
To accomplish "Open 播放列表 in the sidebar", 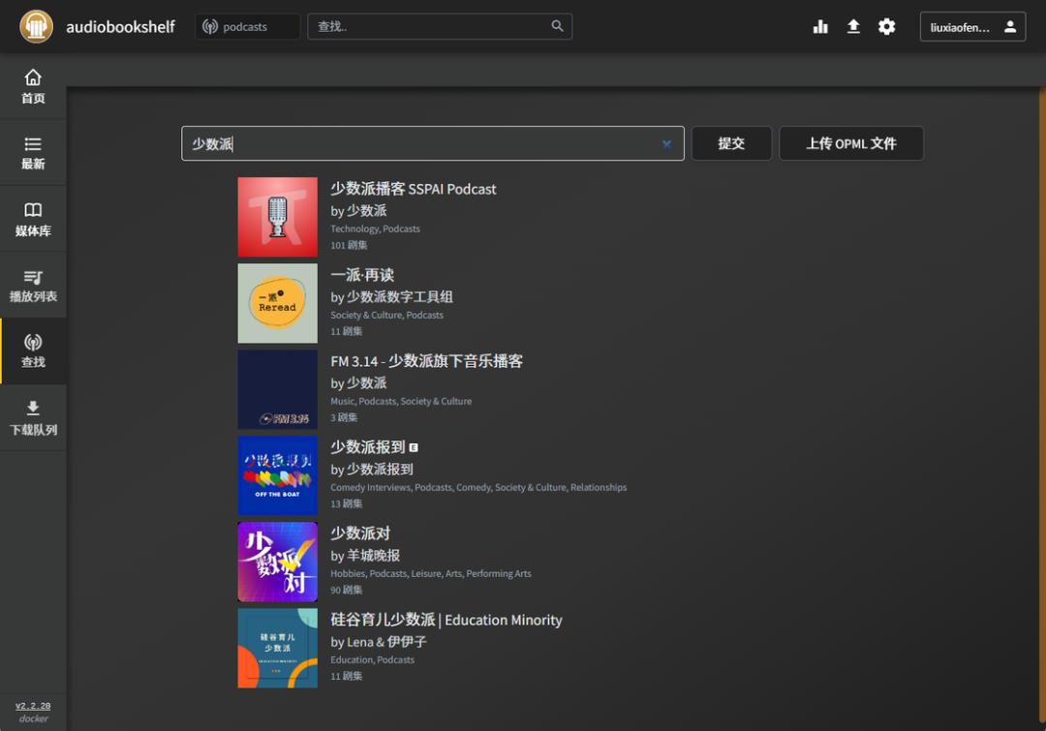I will [x=33, y=286].
